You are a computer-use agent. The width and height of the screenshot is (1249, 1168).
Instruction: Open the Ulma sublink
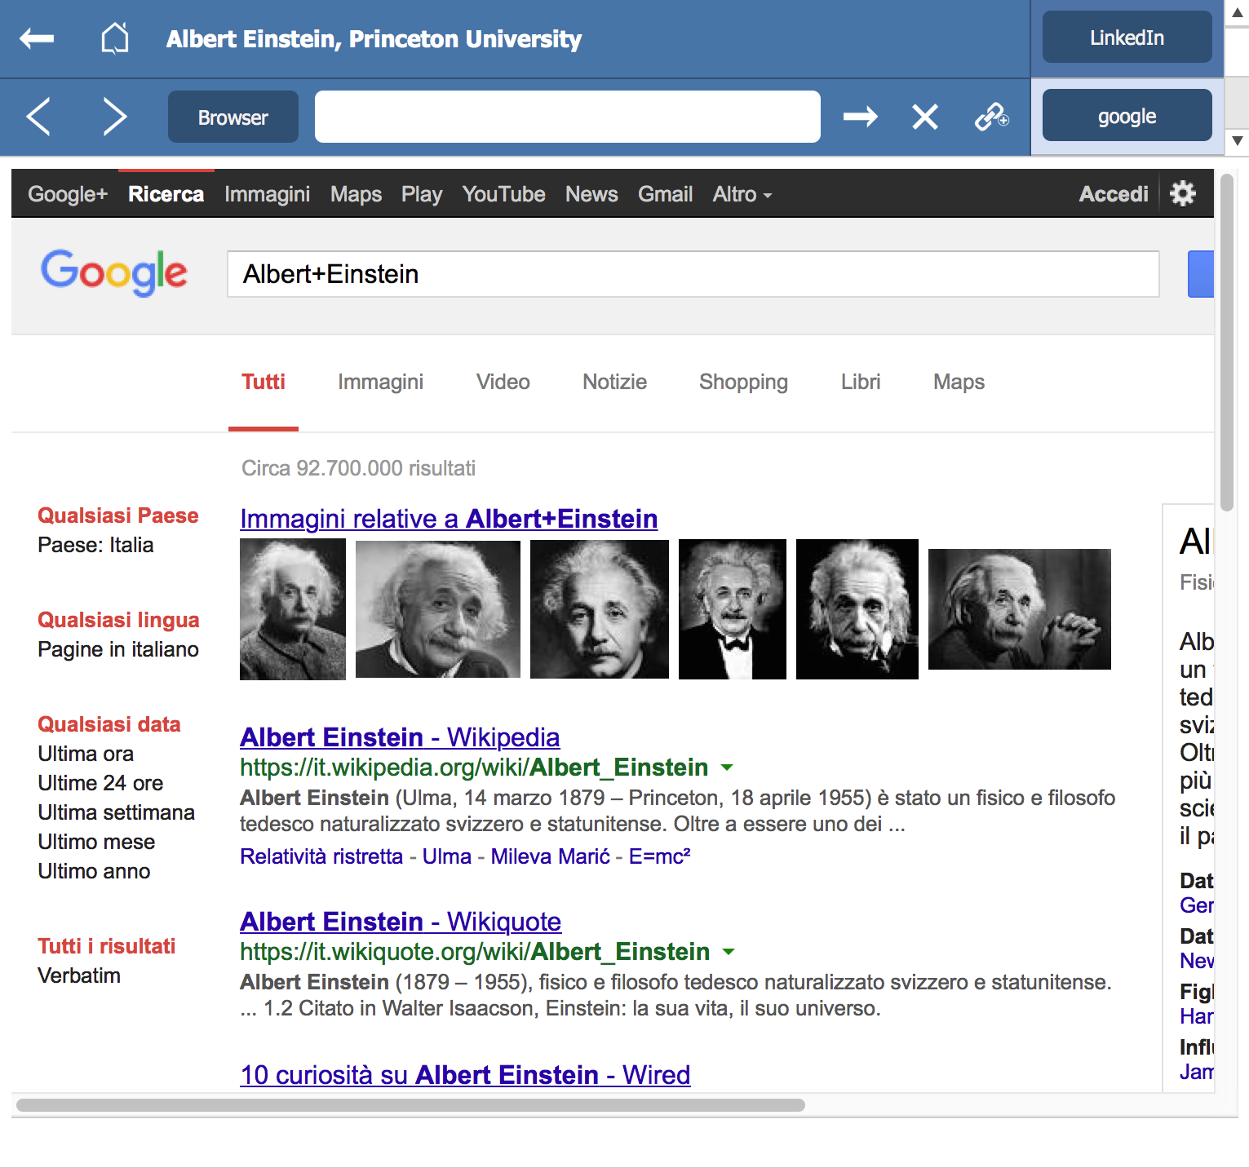click(x=447, y=856)
